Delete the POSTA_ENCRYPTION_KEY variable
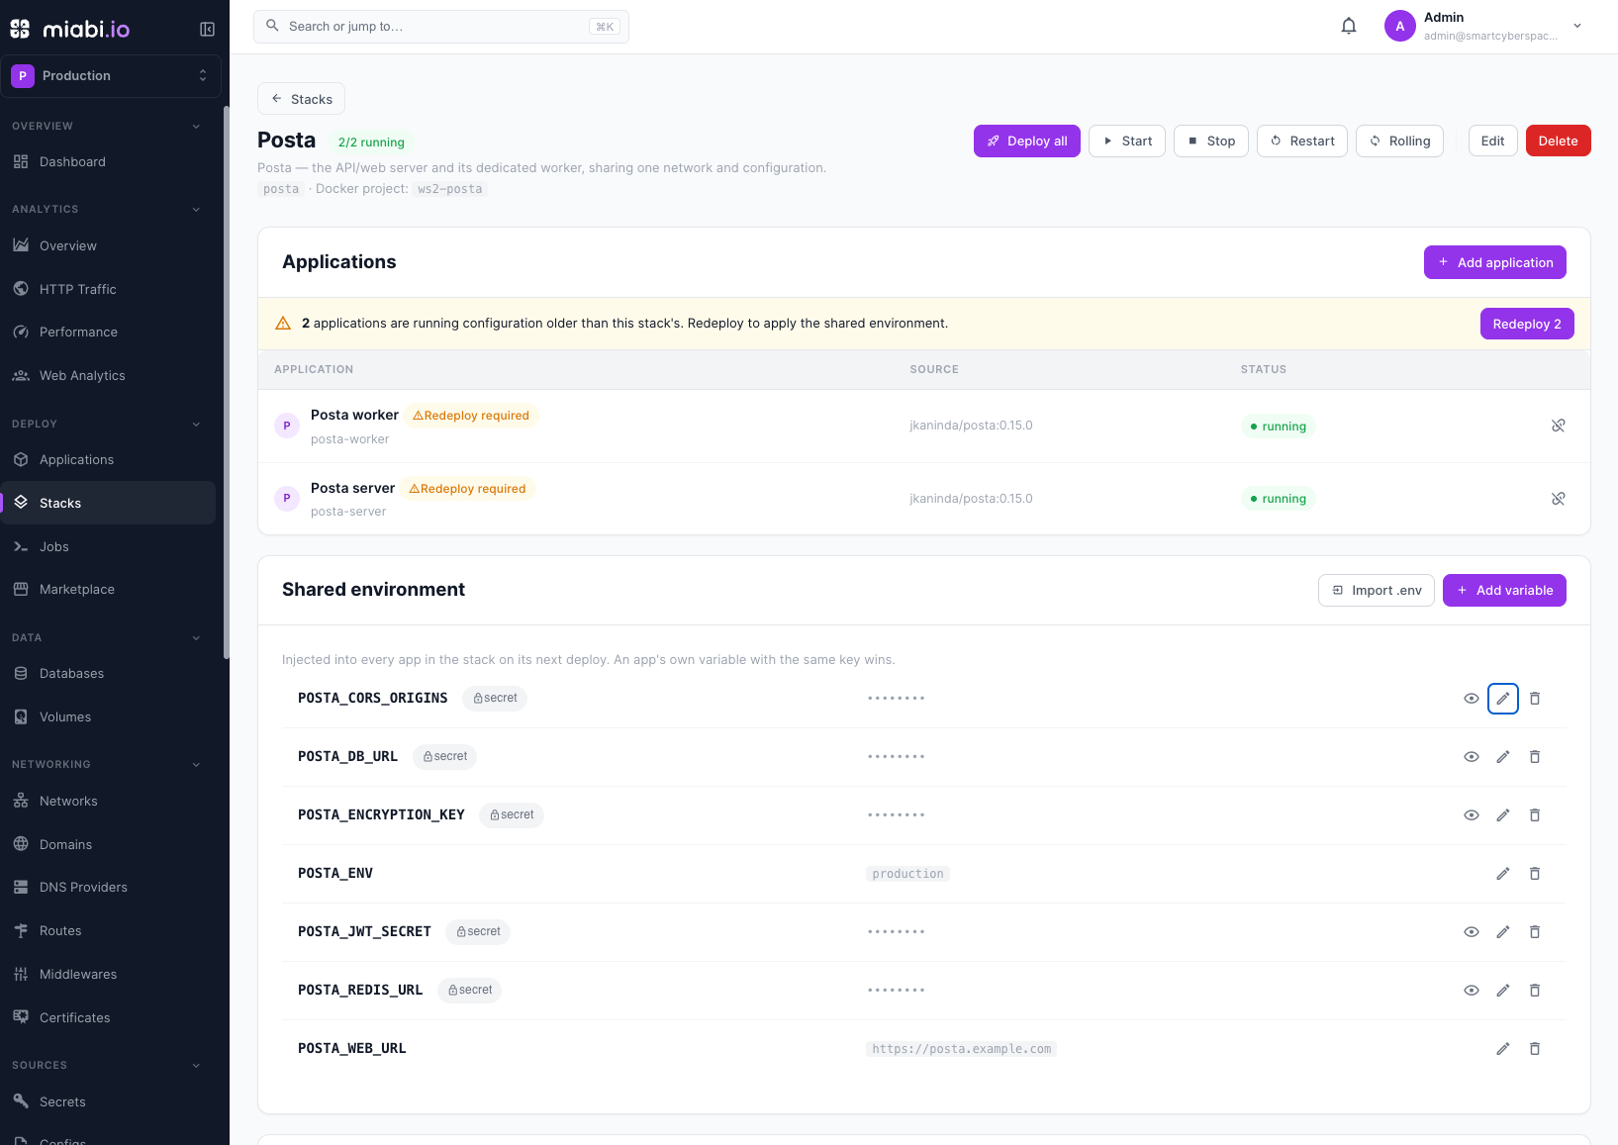 coord(1535,815)
